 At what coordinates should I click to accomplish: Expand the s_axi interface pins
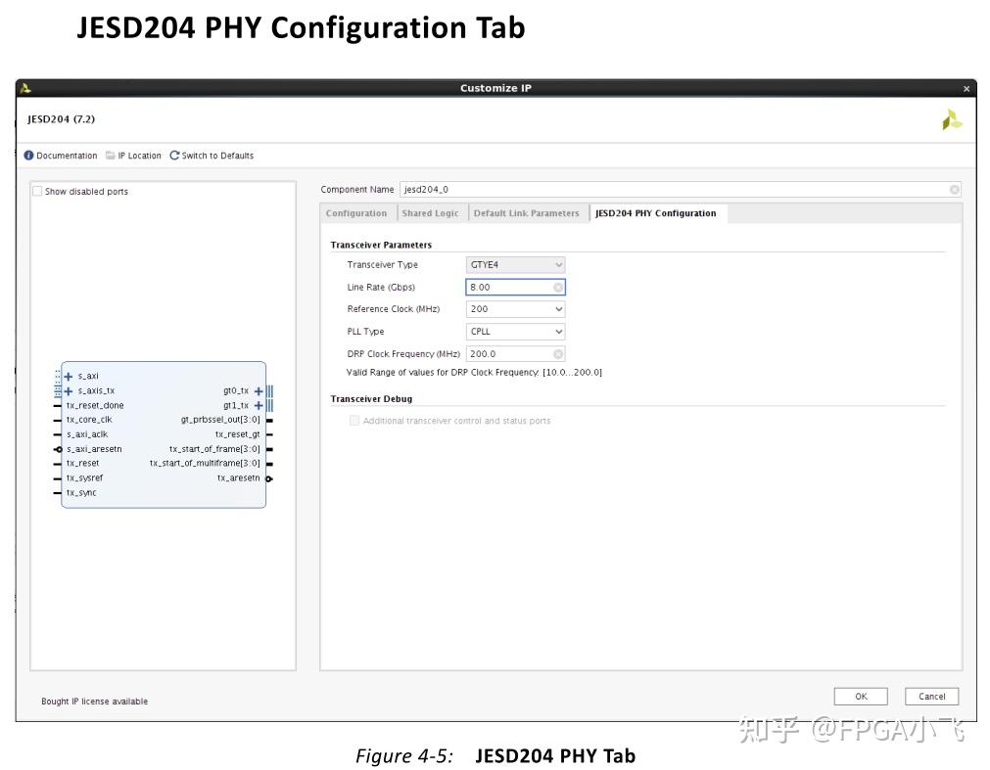(x=69, y=376)
